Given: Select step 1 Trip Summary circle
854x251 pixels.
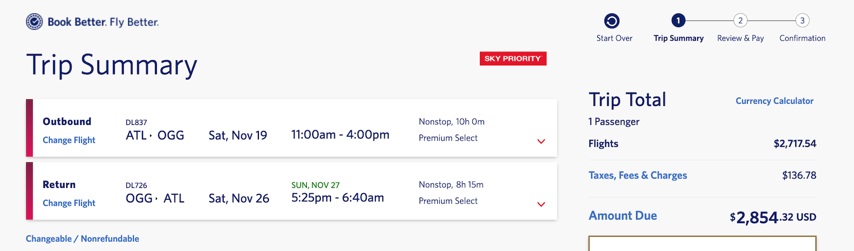Looking at the screenshot, I should pyautogui.click(x=678, y=21).
